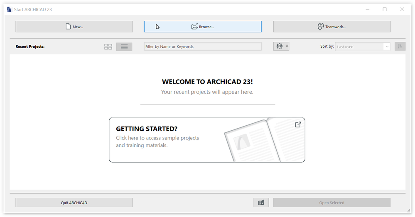Screen dimensions: 415x217
Task: Switch recent projects to thumbnail grid view
Action: [108, 47]
